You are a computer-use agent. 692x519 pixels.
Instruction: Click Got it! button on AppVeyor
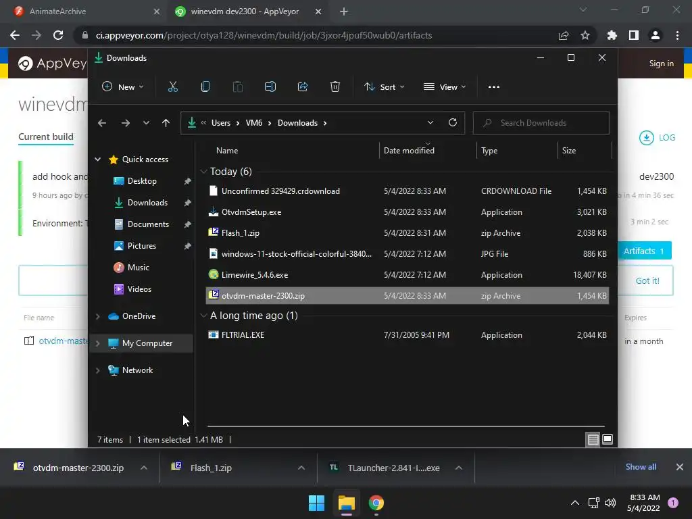point(647,280)
